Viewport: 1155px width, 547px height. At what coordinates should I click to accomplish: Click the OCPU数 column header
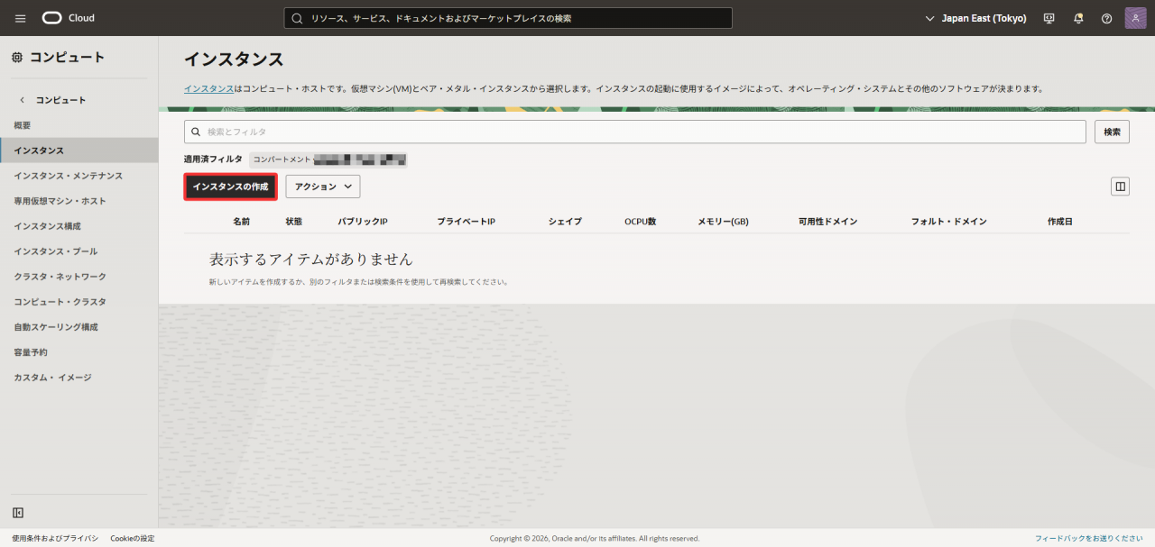click(x=640, y=222)
